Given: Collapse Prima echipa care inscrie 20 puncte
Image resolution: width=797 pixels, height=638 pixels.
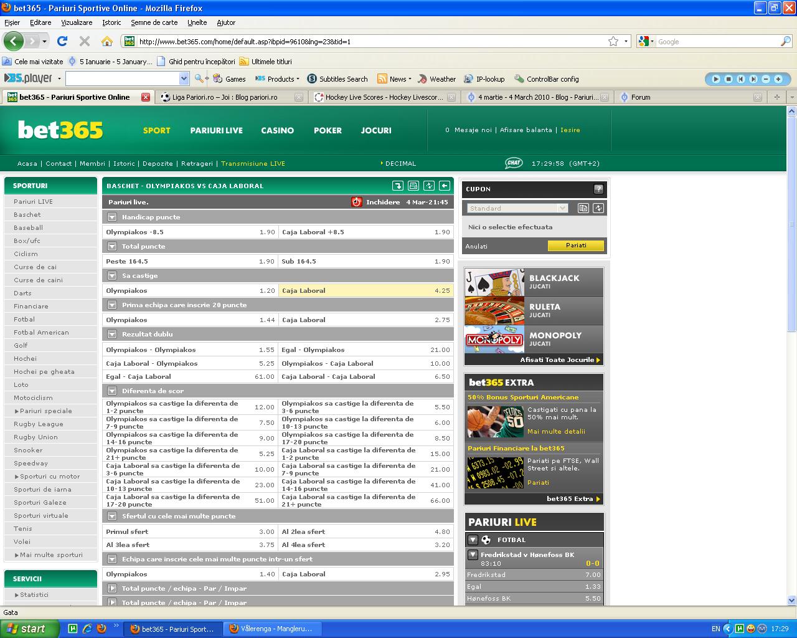Looking at the screenshot, I should pyautogui.click(x=112, y=305).
